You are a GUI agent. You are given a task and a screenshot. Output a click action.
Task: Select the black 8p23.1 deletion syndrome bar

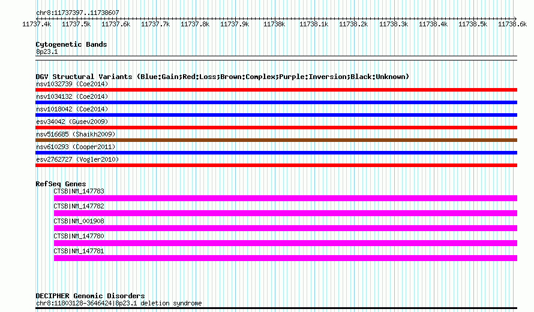[276, 308]
